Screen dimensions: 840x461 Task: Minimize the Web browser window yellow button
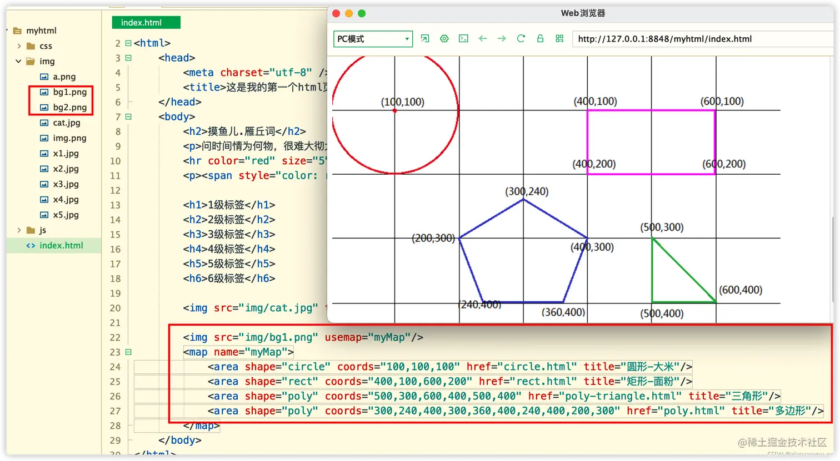tap(349, 13)
